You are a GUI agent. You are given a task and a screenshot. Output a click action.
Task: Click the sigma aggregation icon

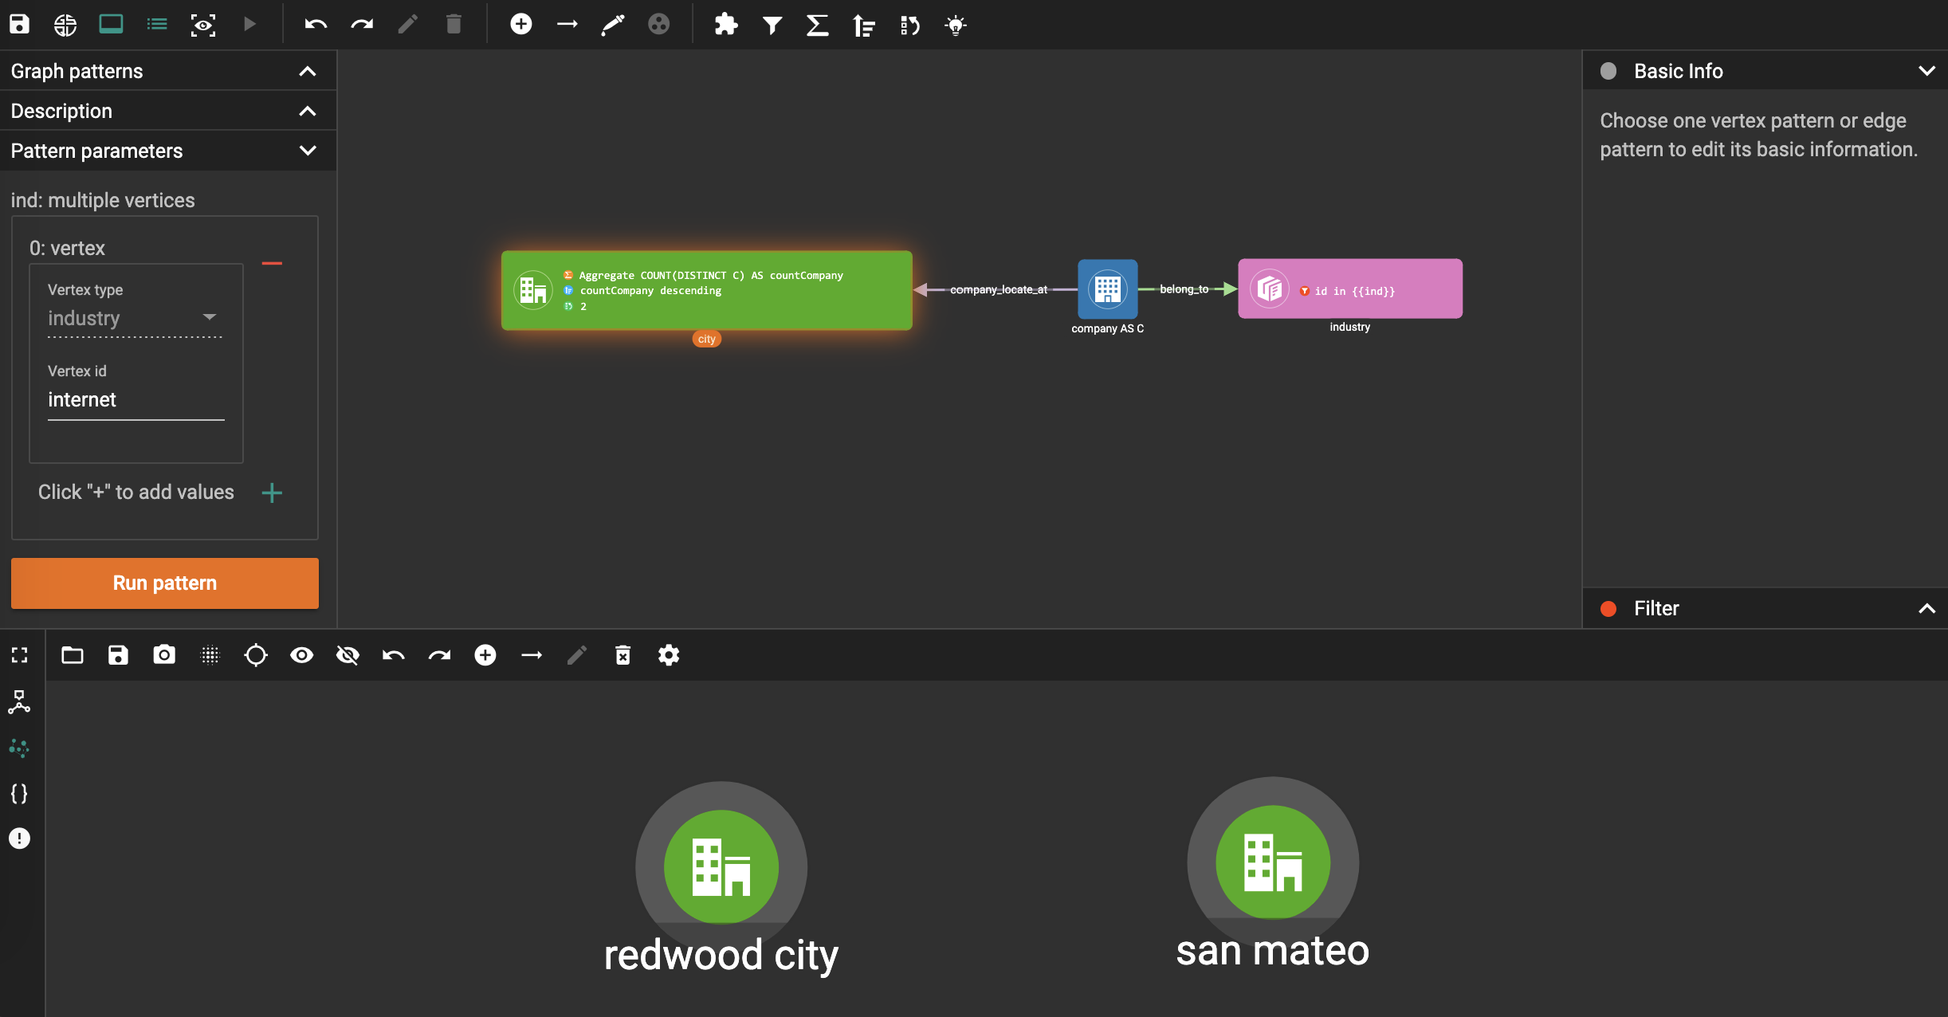817,25
